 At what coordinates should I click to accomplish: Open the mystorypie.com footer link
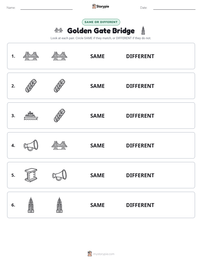[101, 254]
